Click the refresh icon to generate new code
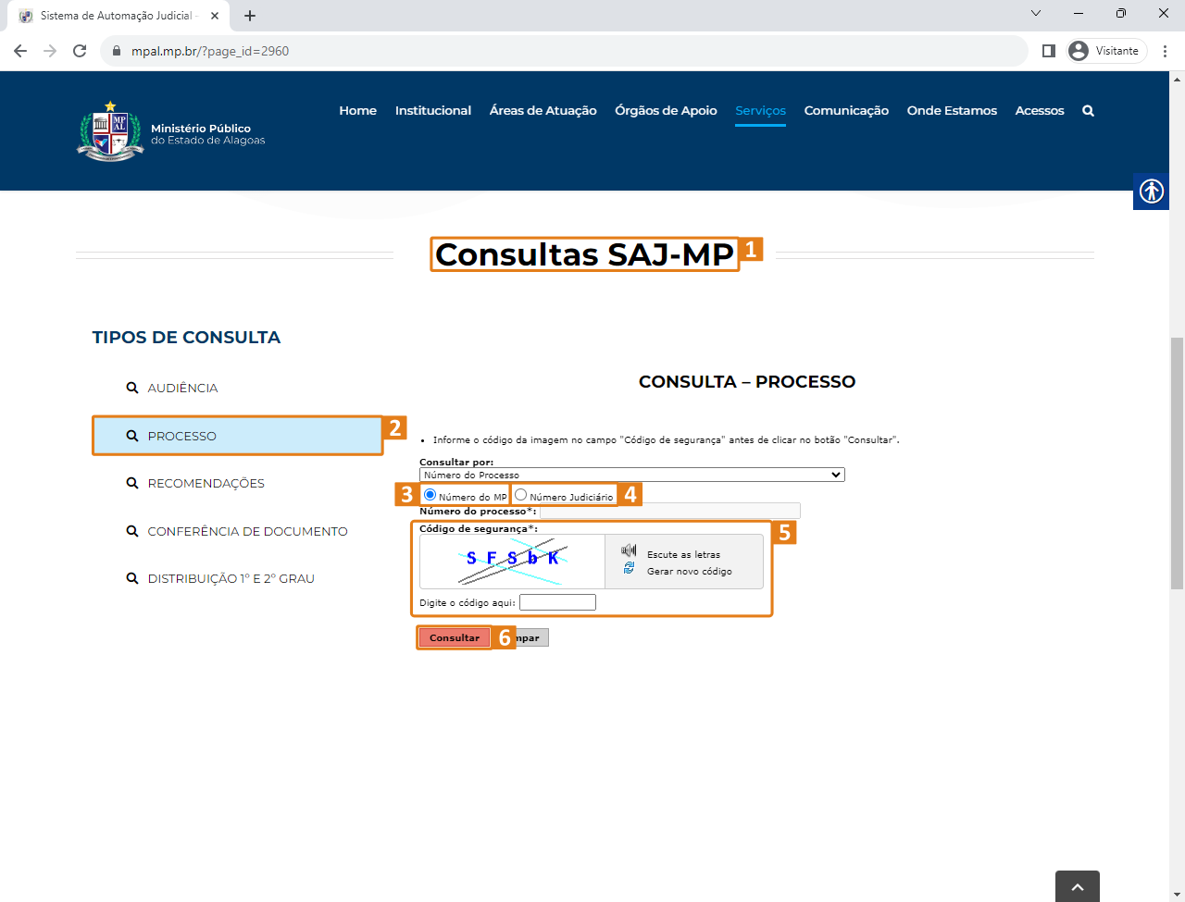 629,568
